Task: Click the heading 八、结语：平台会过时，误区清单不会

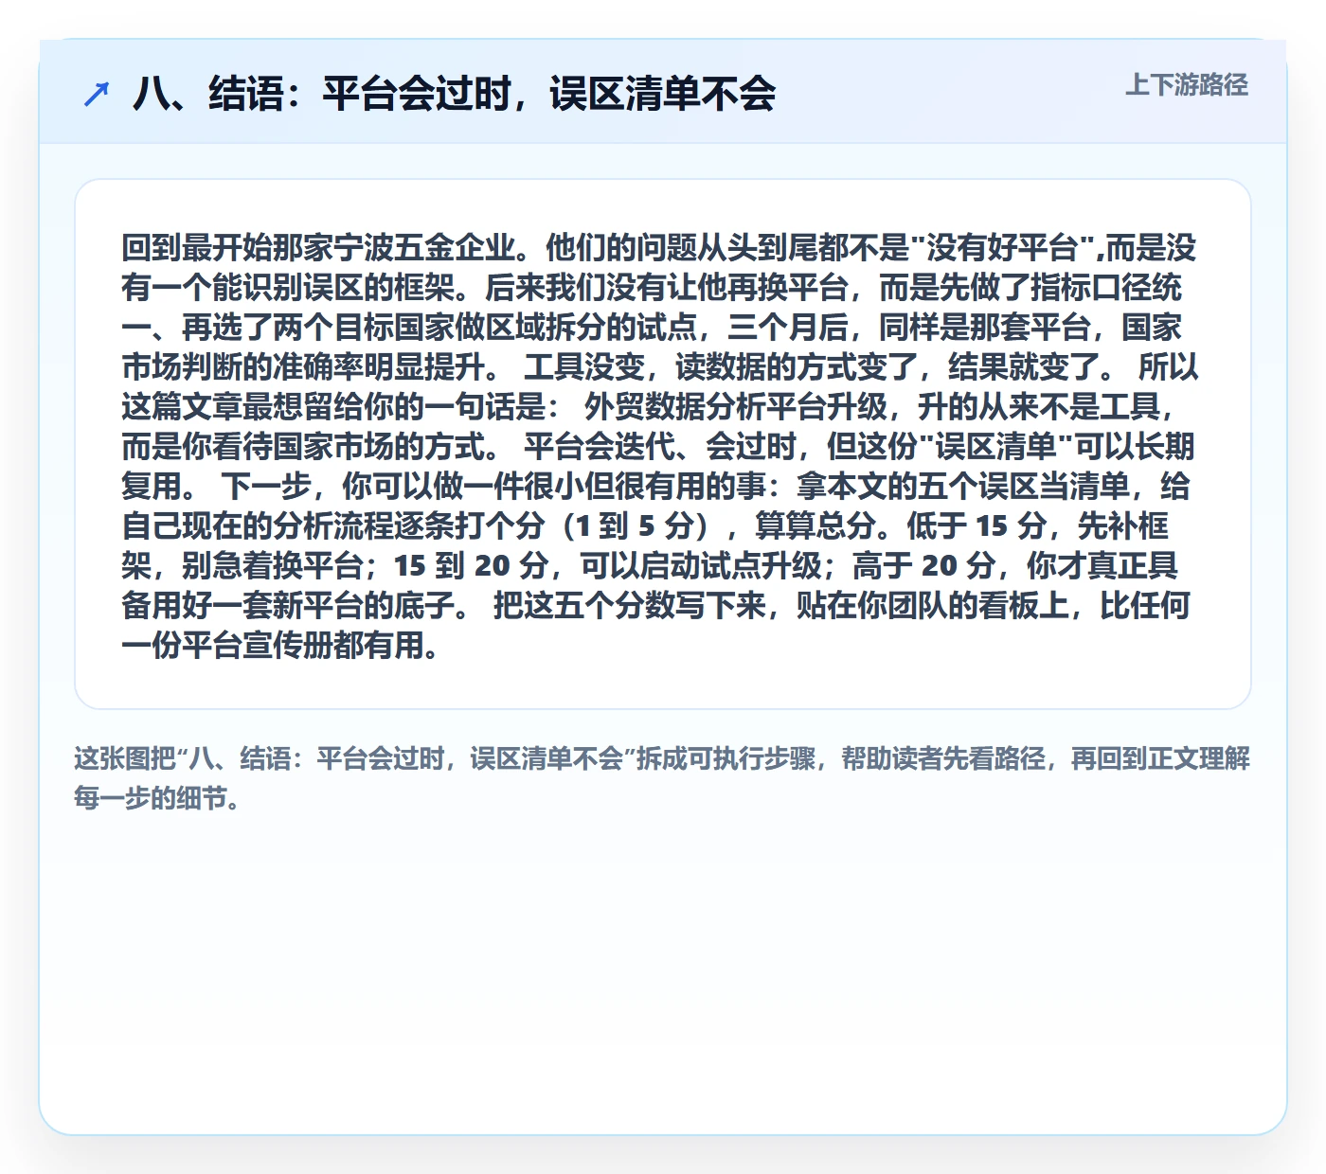Action: coord(455,94)
